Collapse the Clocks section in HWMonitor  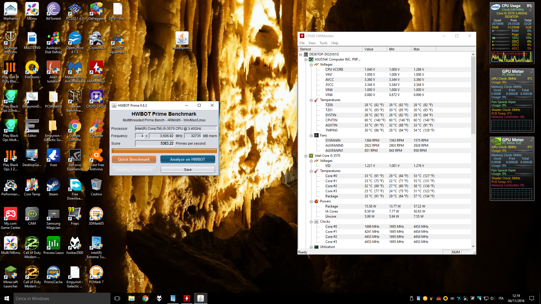pyautogui.click(x=311, y=222)
